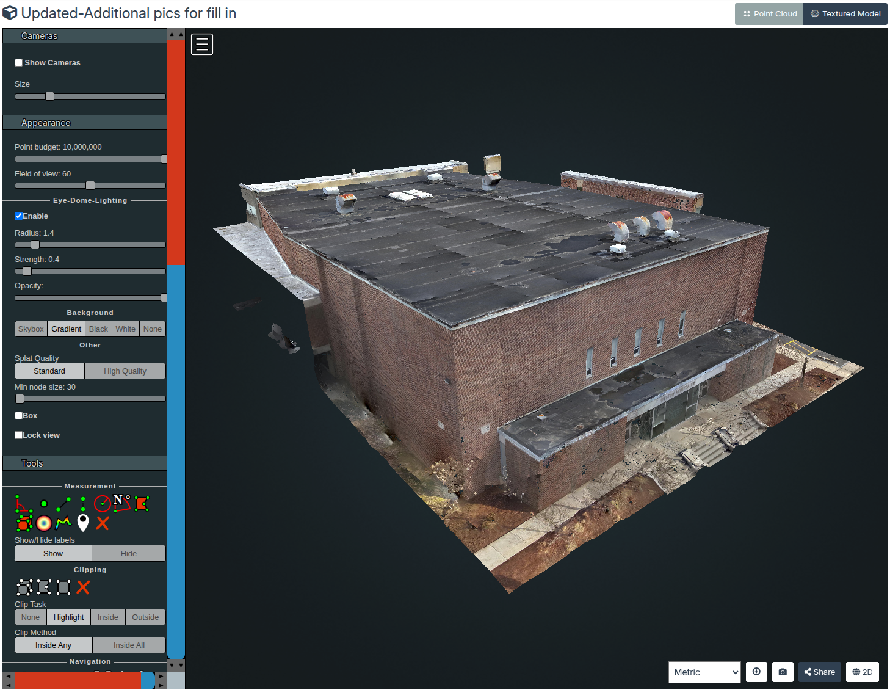Click the Share button
Image resolution: width=890 pixels, height=690 pixels.
tap(820, 672)
